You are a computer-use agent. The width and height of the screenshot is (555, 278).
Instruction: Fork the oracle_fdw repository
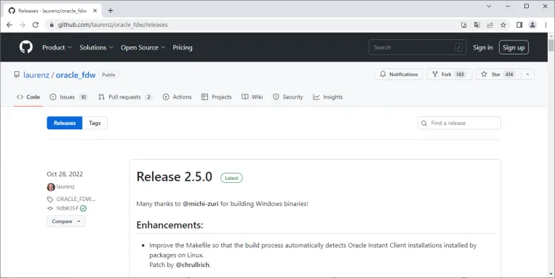450,74
